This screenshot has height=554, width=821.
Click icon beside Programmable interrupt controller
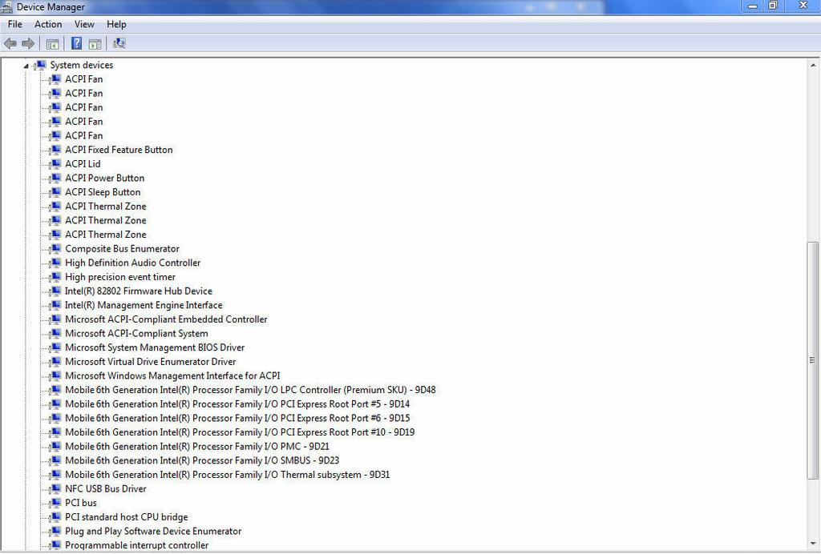click(55, 545)
